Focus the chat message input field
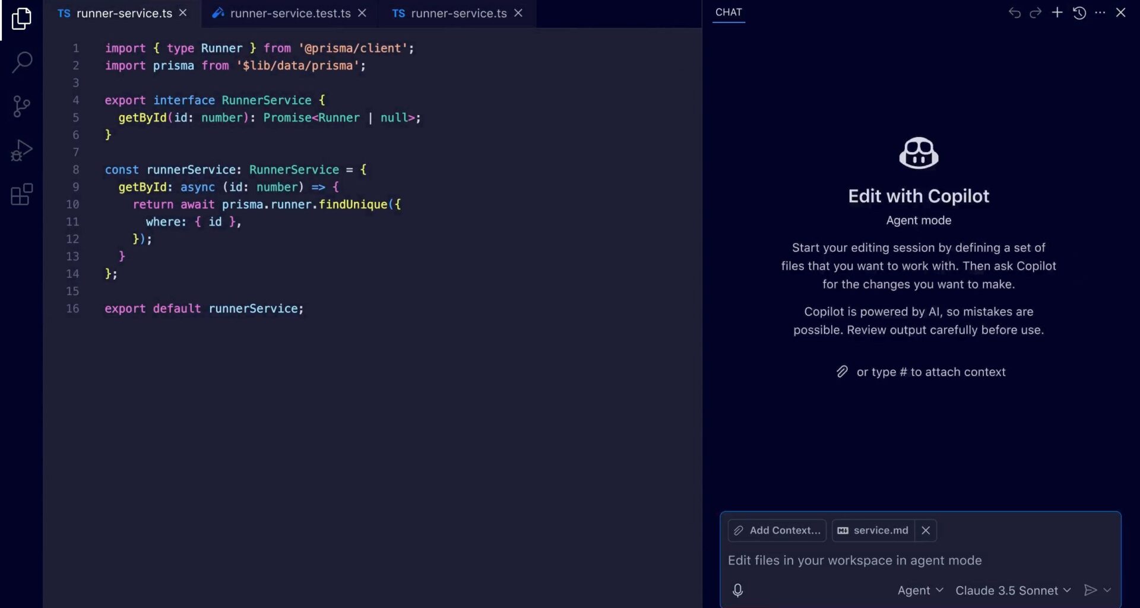Screen dimensions: 1140x608 point(891,560)
